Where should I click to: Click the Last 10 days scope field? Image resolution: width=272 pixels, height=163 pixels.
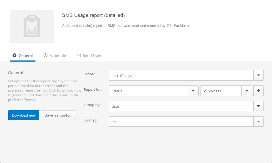coord(181,75)
